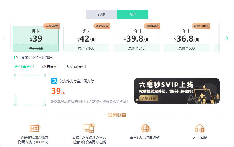Image resolution: width=234 pixels, height=147 pixels.
Task: Click the left arrow of plan carousel
Action: click(4, 38)
